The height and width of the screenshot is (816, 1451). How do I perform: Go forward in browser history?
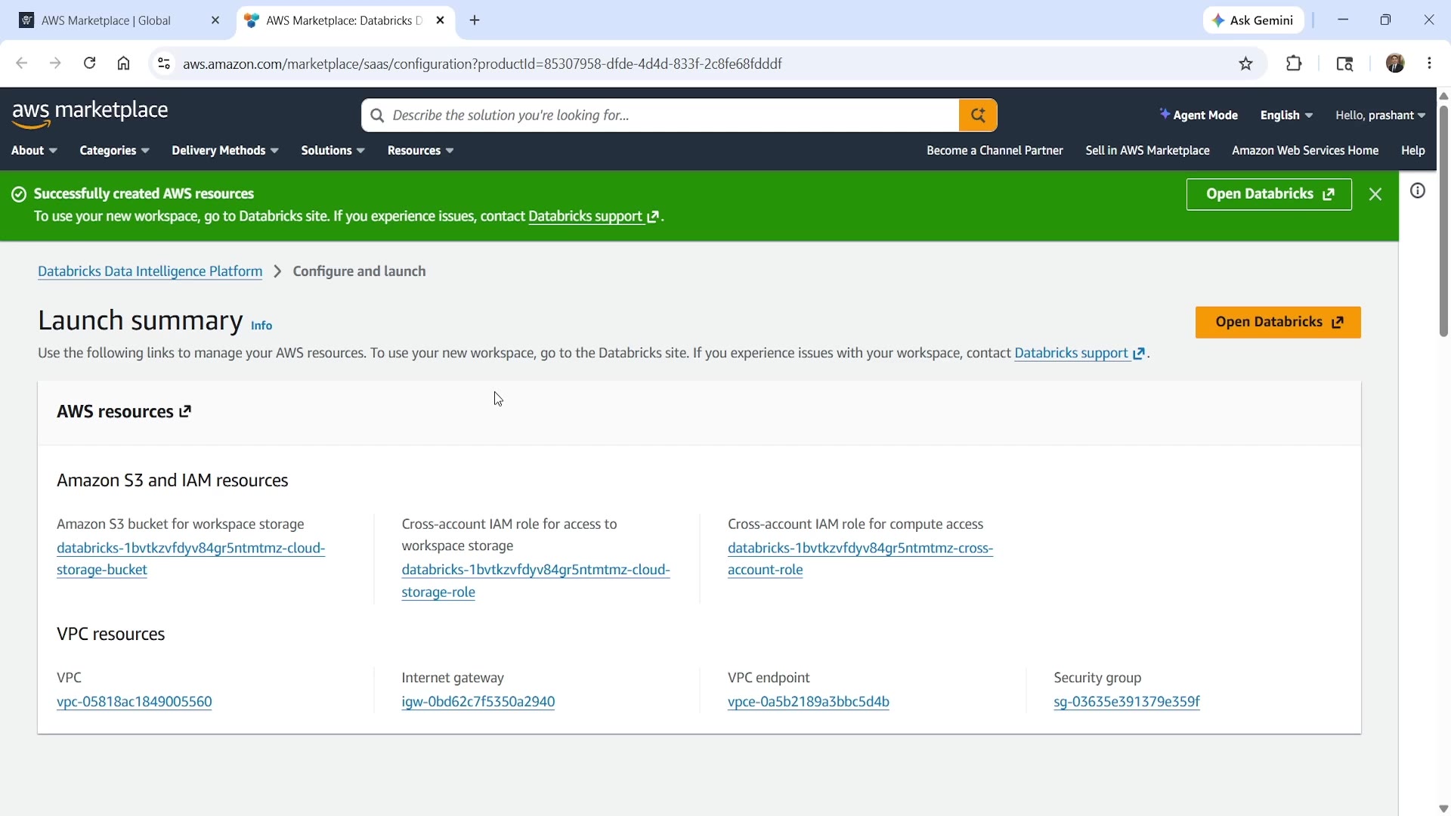[55, 63]
